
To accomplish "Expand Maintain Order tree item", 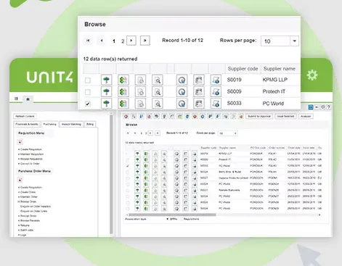I will click(x=19, y=197).
